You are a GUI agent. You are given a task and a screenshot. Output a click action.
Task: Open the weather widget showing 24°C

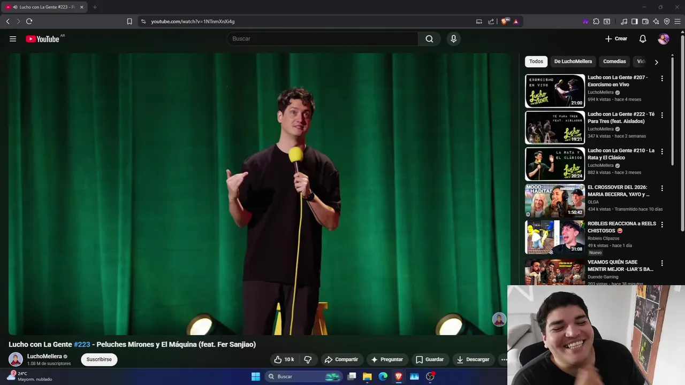pyautogui.click(x=30, y=376)
